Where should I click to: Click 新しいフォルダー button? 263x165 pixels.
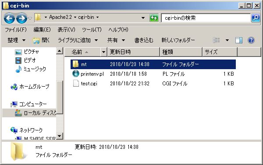coord(178,40)
